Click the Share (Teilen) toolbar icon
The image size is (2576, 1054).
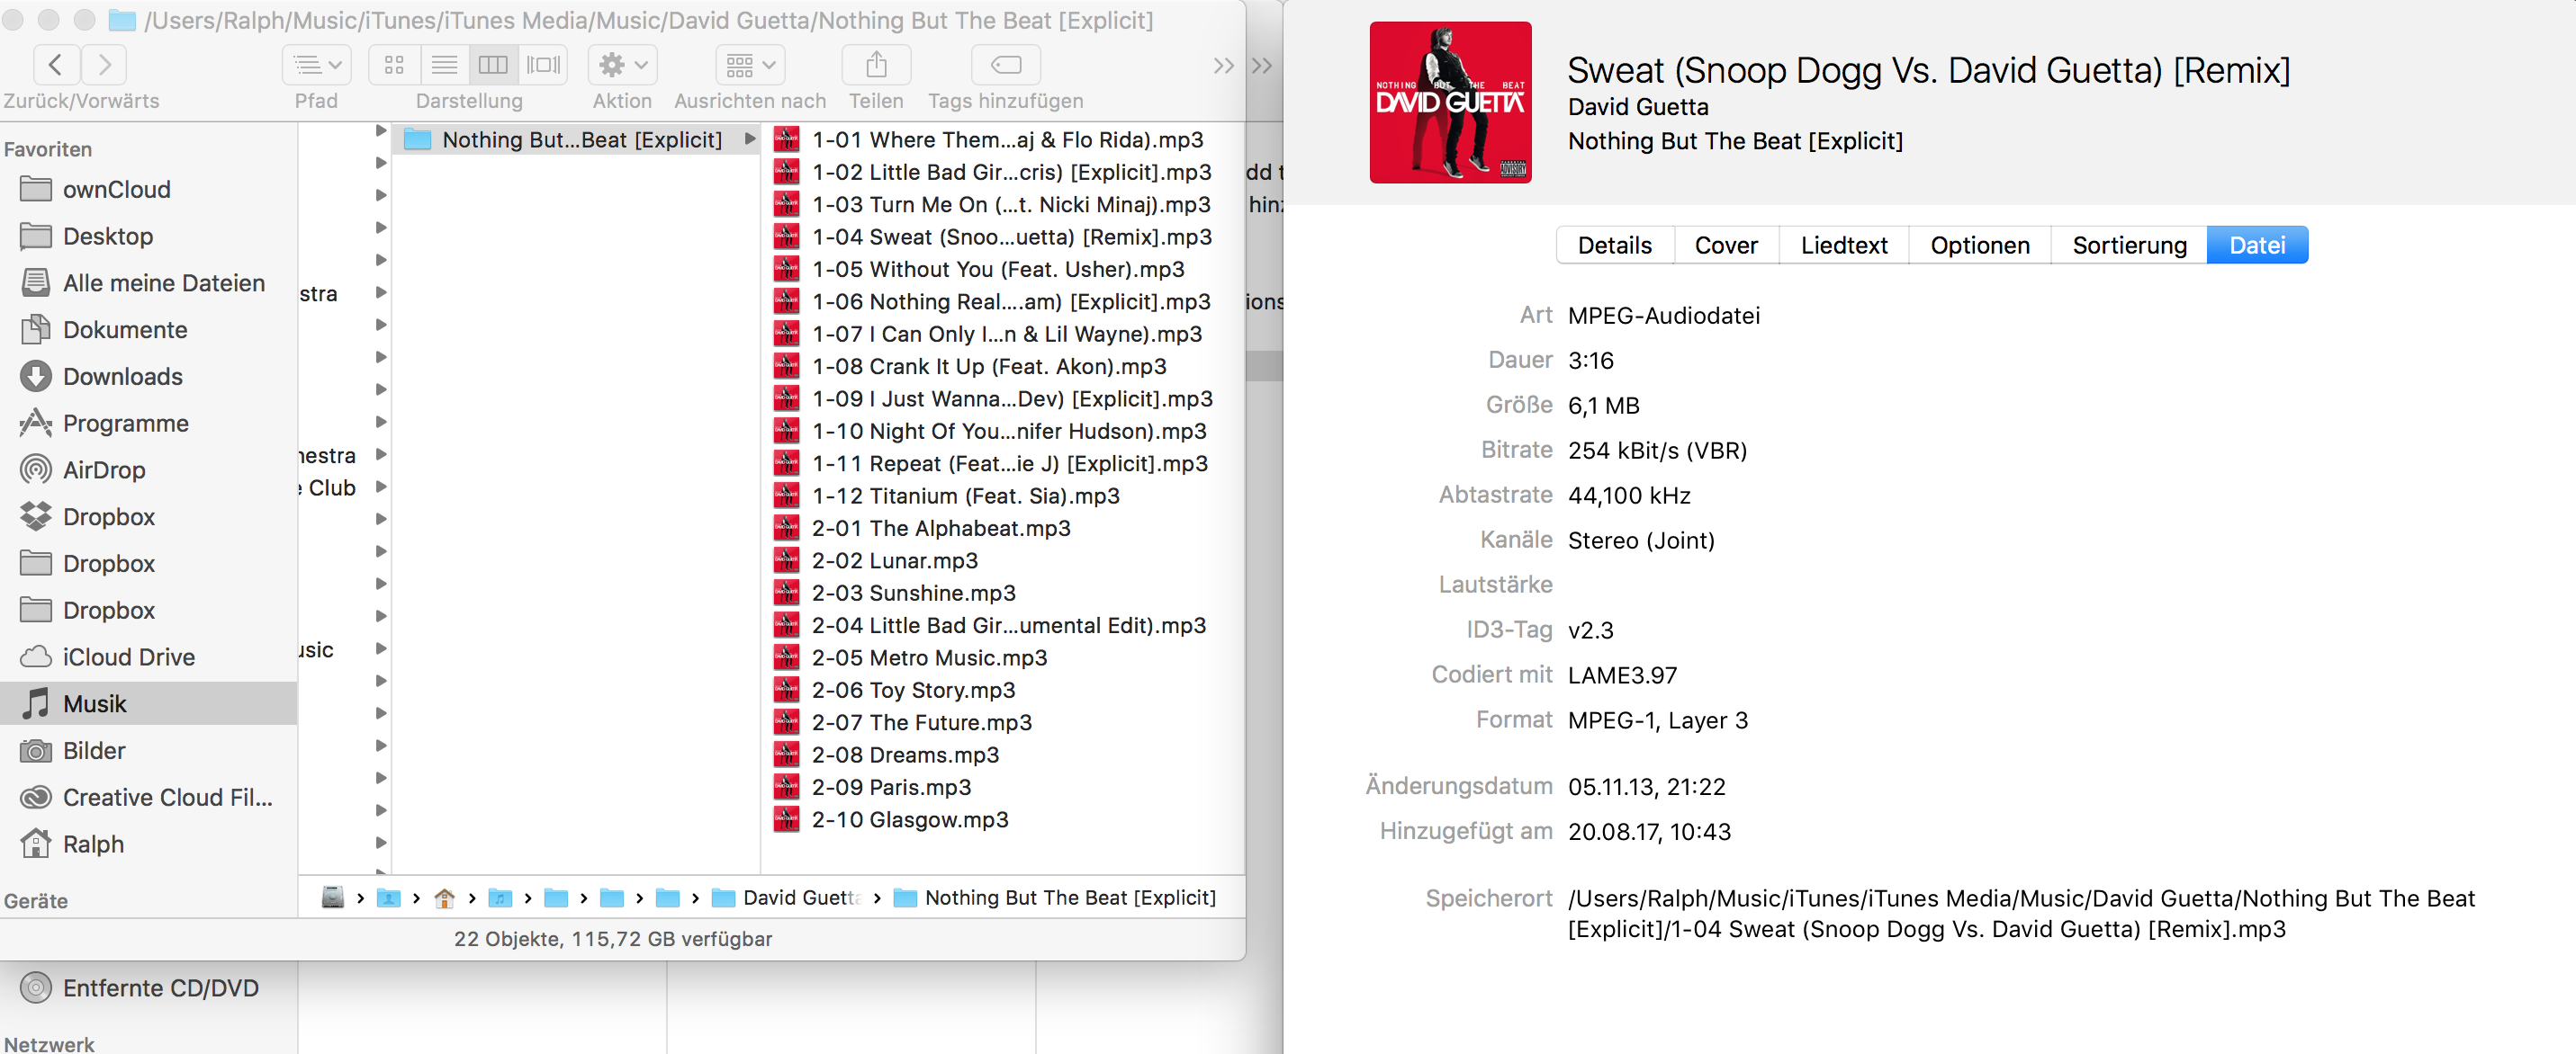pos(875,65)
